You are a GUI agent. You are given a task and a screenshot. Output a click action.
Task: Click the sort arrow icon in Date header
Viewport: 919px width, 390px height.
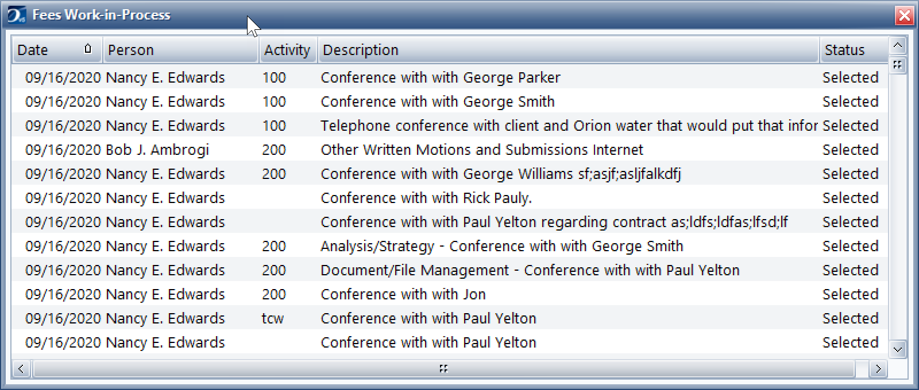click(88, 49)
